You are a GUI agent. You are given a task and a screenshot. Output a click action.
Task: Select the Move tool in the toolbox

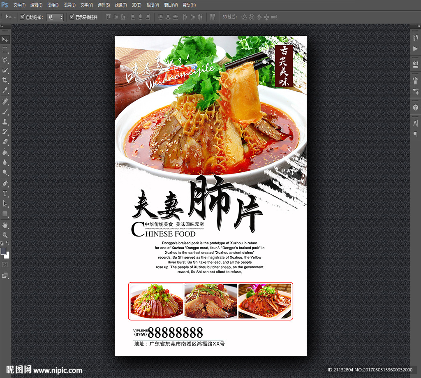coord(5,39)
